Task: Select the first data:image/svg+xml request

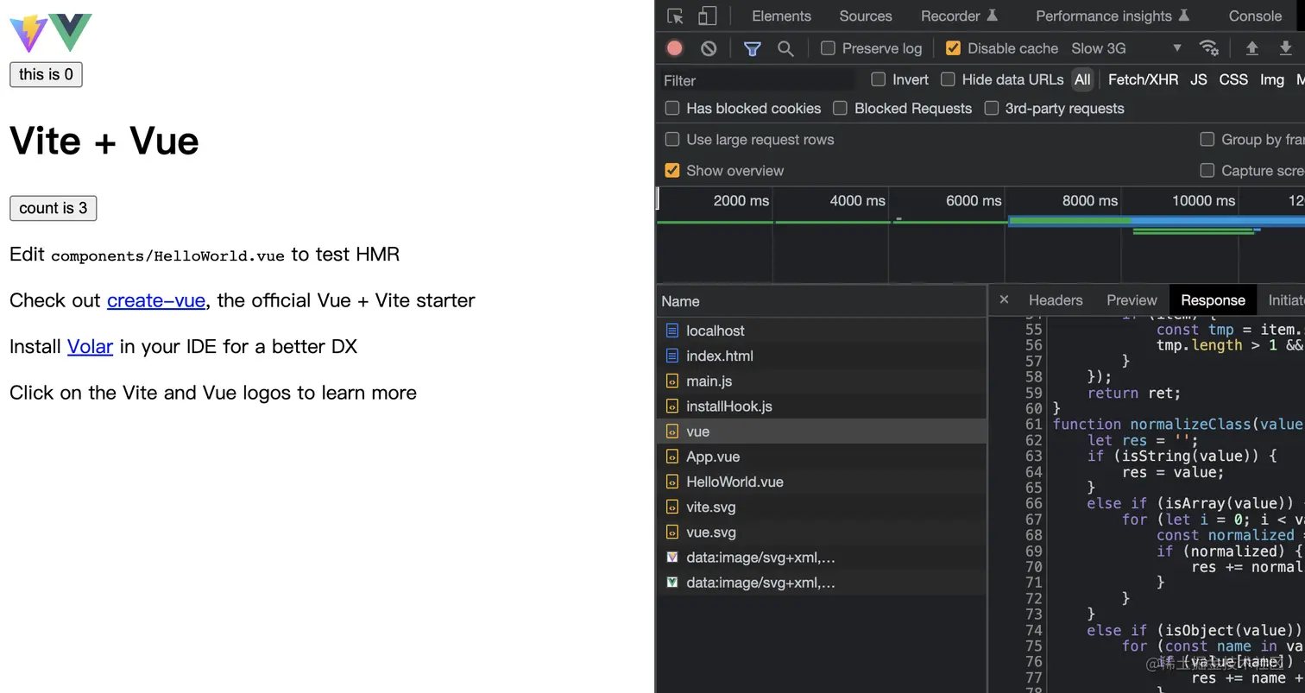Action: pos(822,558)
